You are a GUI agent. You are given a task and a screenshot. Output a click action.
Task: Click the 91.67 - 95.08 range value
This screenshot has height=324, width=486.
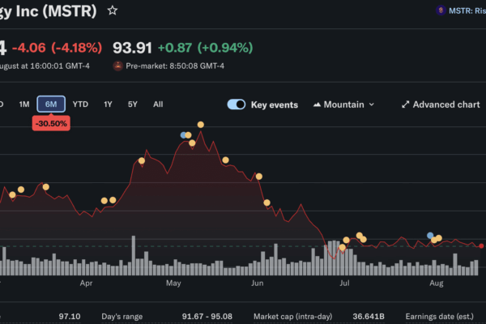[x=207, y=317]
